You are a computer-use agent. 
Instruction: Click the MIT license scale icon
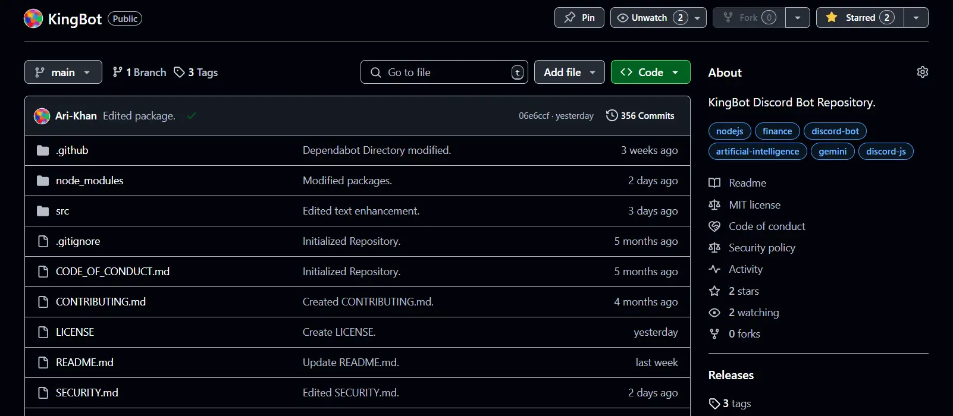pos(714,205)
